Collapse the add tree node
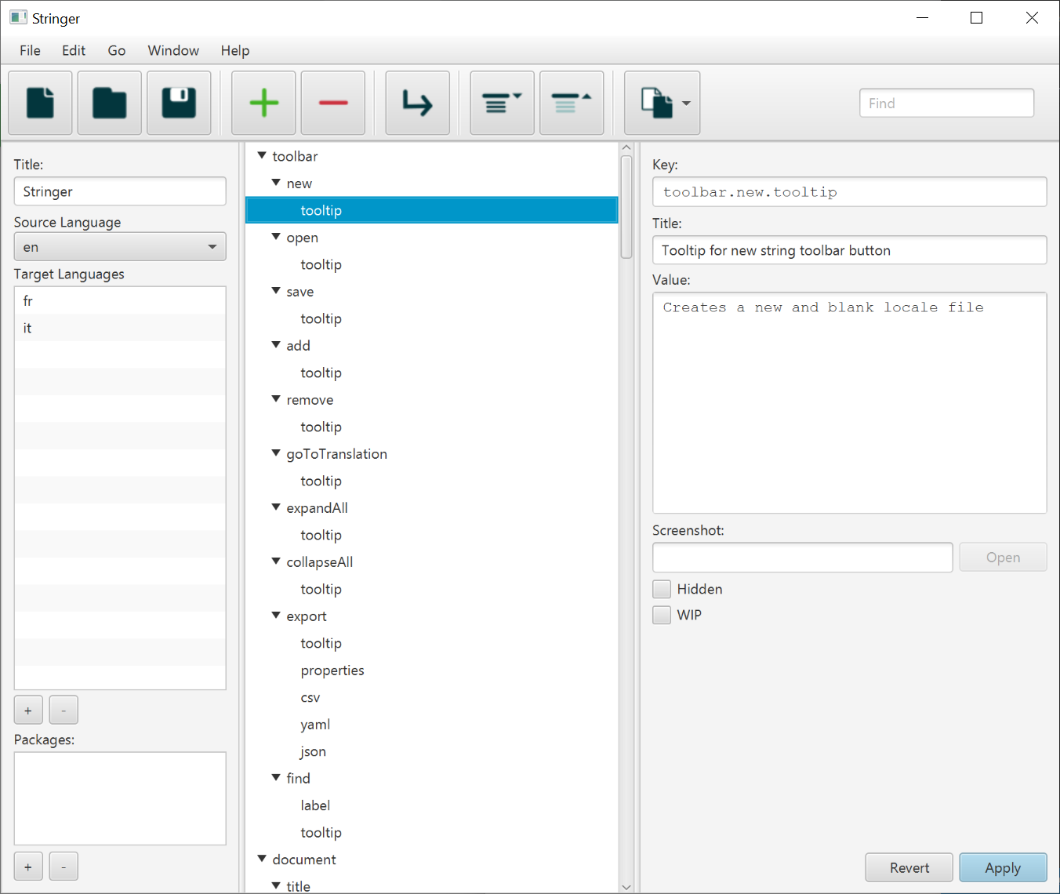The height and width of the screenshot is (894, 1060). click(x=276, y=345)
